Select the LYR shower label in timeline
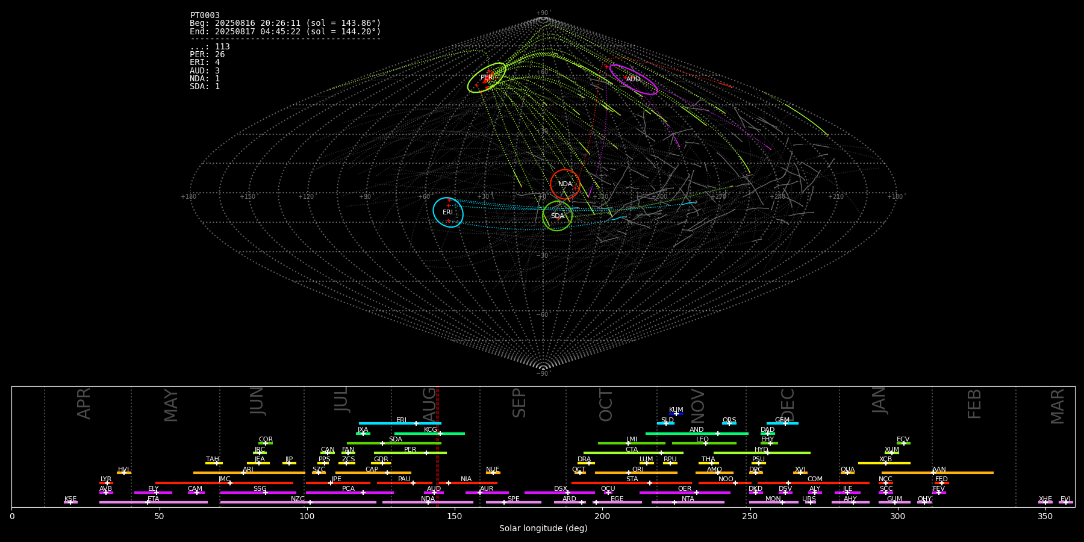The image size is (1084, 542). pos(106,479)
